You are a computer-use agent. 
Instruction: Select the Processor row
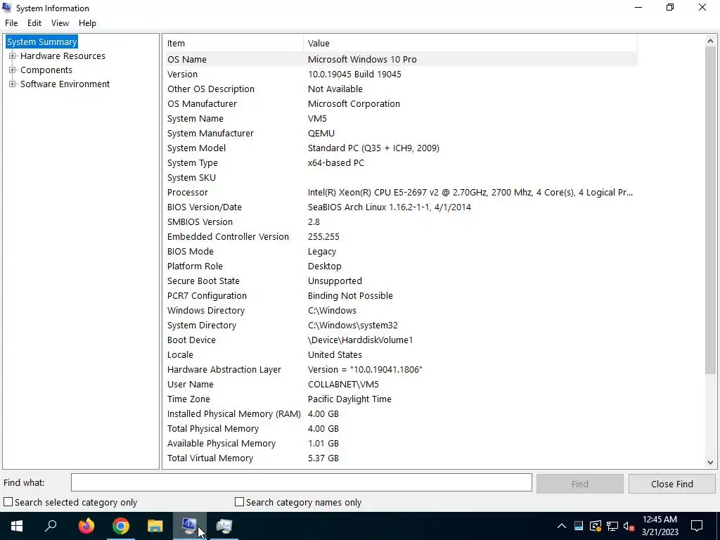coord(401,193)
